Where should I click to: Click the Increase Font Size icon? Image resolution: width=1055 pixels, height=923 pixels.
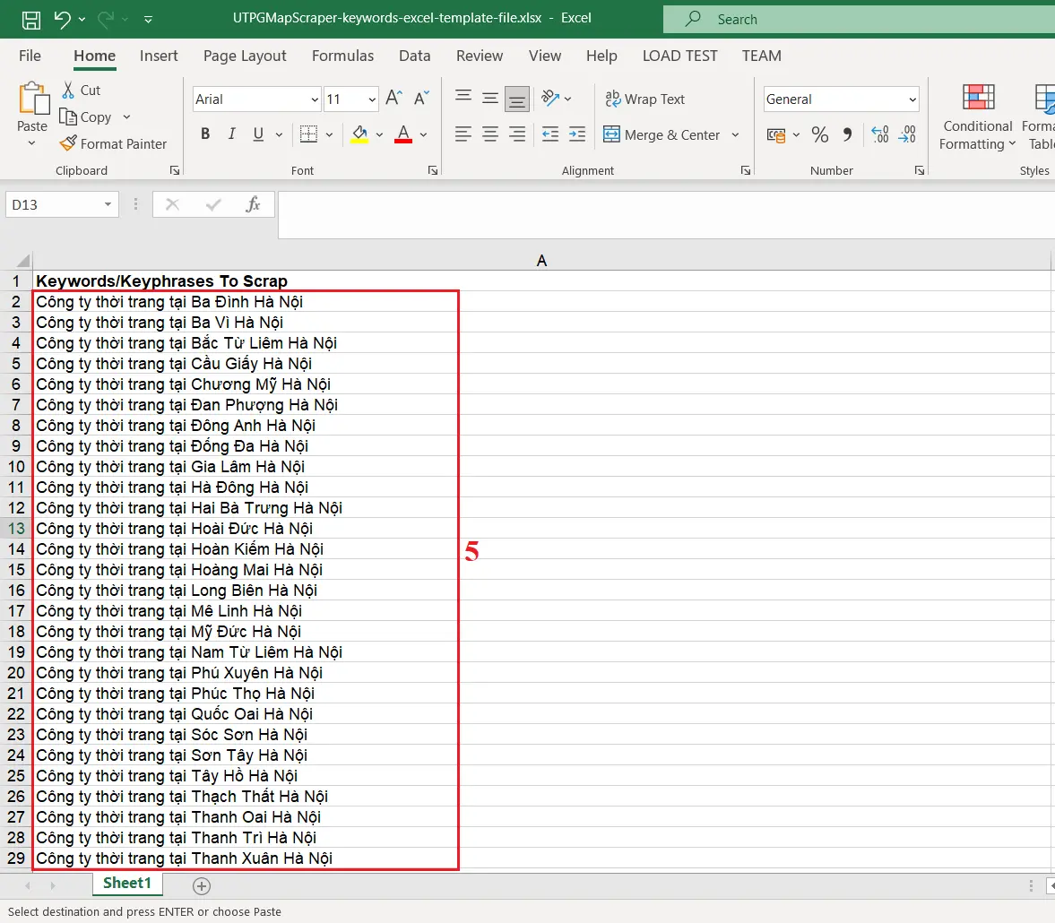pos(393,99)
